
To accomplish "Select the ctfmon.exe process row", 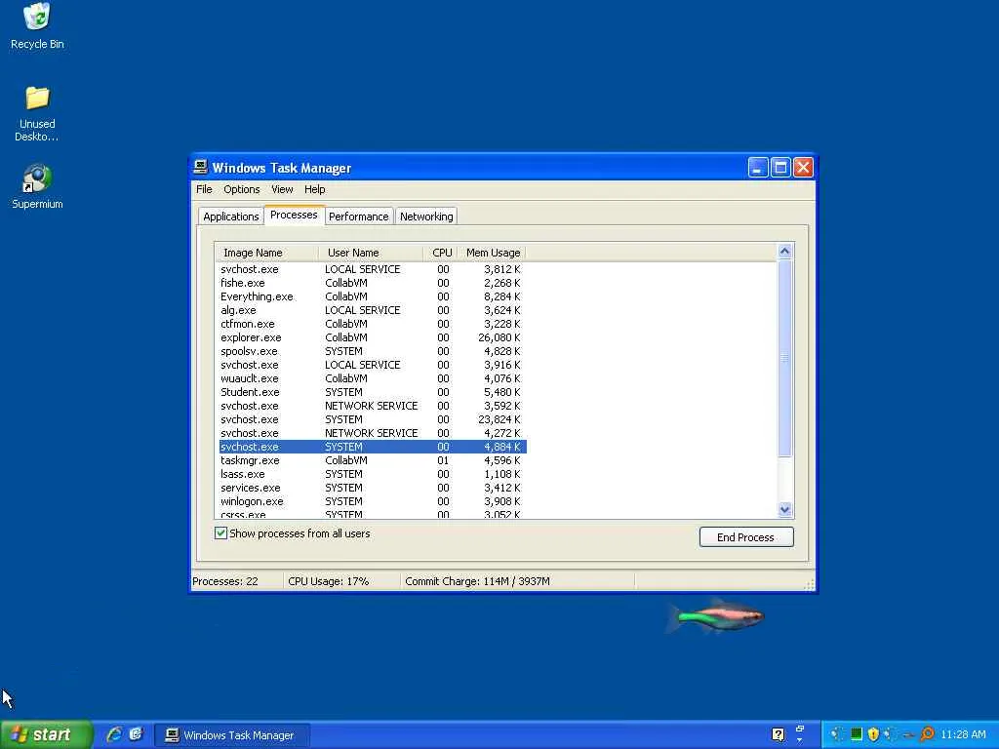I will pos(373,324).
